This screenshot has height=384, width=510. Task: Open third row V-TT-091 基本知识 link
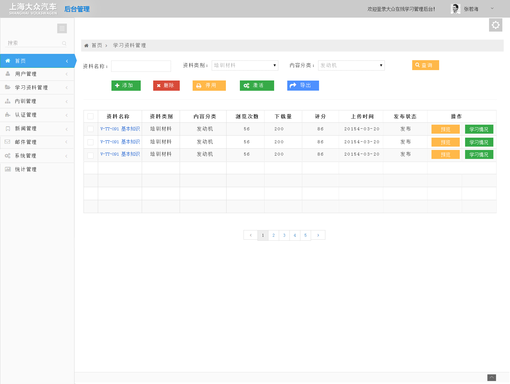pyautogui.click(x=120, y=154)
